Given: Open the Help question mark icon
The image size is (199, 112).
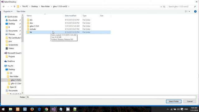Looking at the screenshot, I should point(195,12).
